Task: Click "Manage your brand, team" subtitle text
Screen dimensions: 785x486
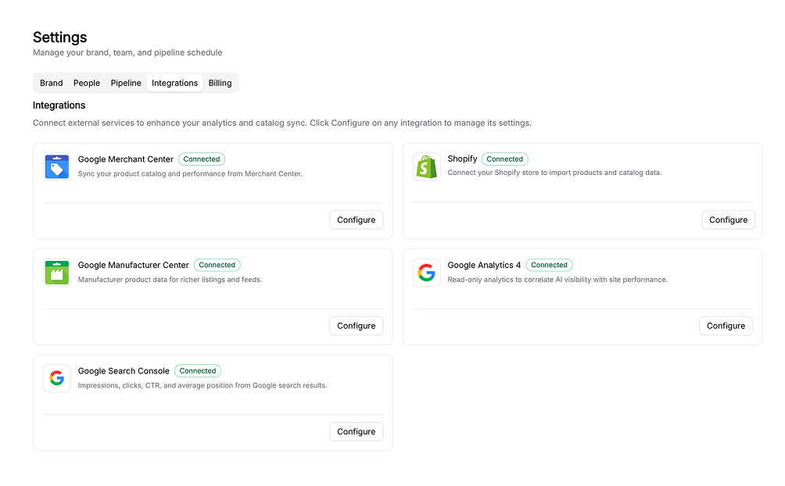Action: pos(127,52)
